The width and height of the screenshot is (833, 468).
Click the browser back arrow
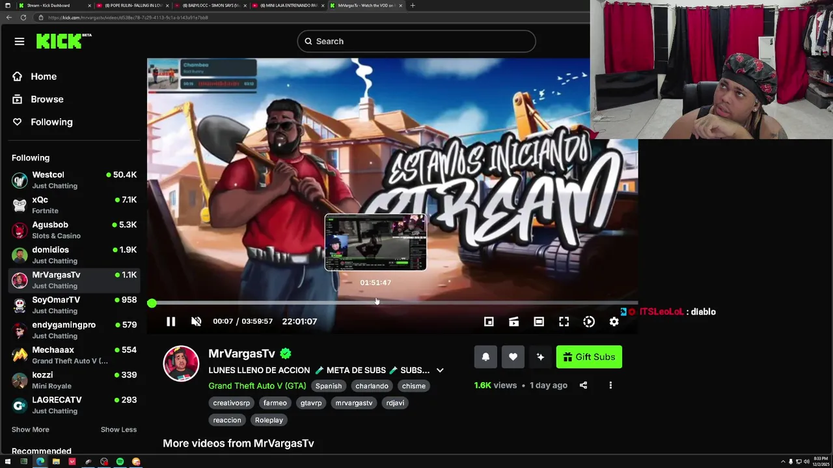(8, 18)
